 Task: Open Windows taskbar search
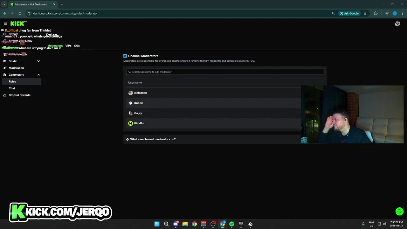pos(166,224)
